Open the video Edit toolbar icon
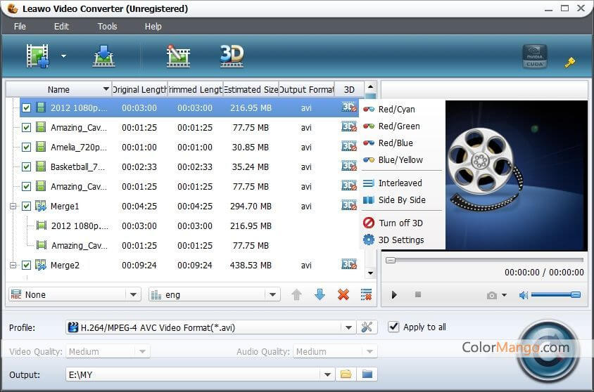 pos(178,56)
